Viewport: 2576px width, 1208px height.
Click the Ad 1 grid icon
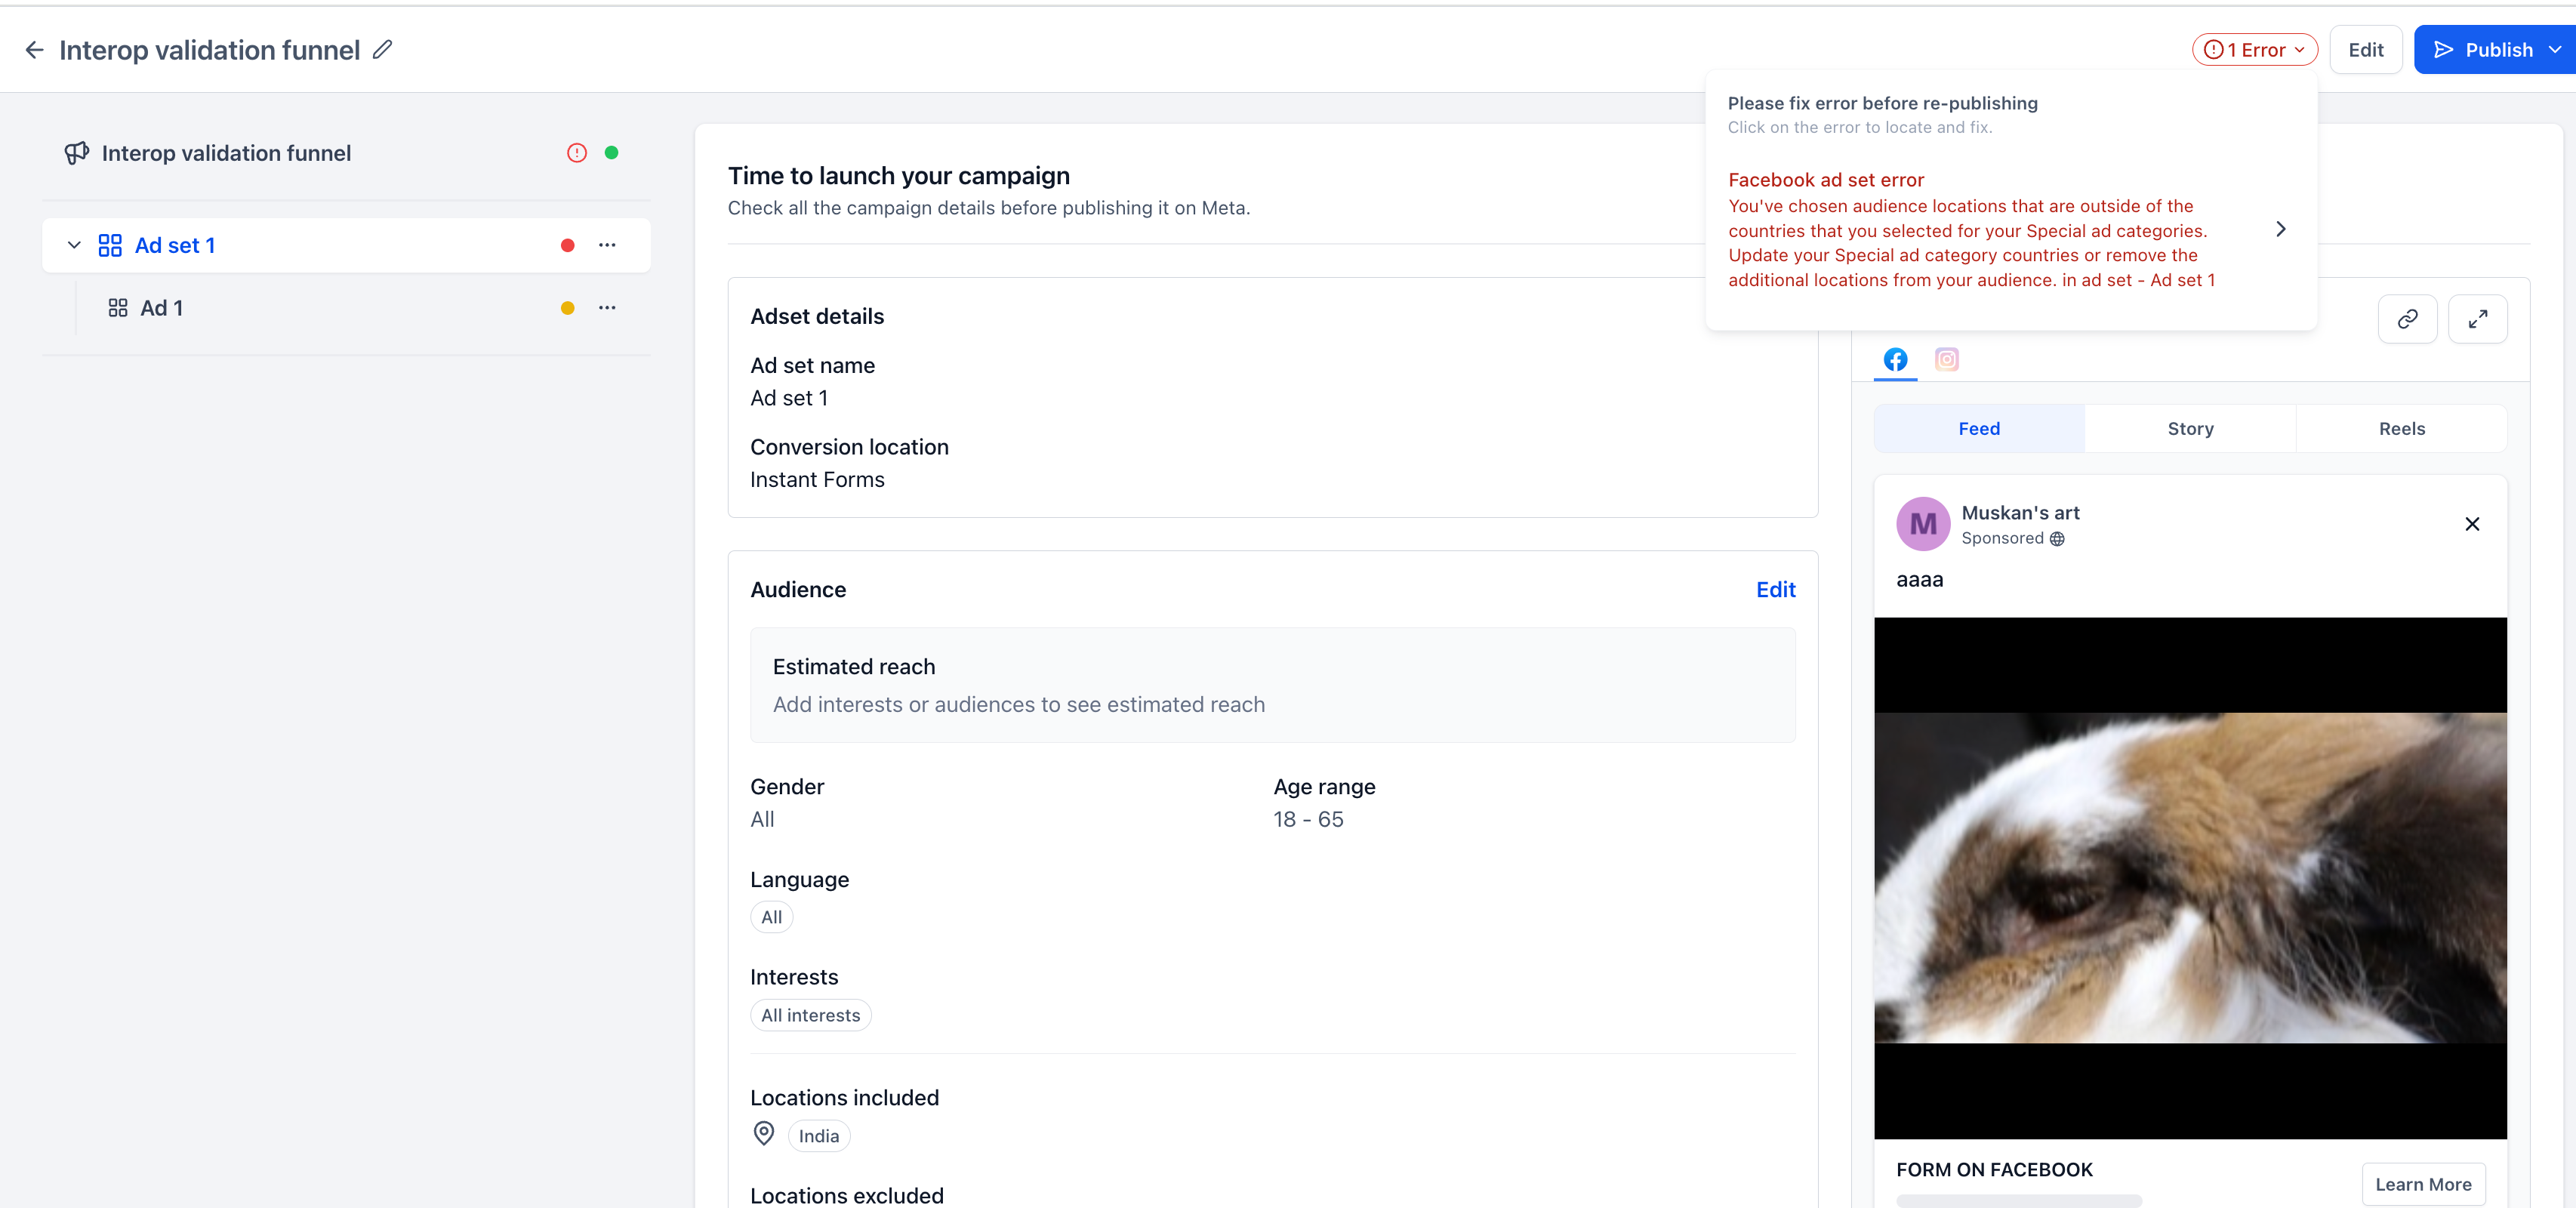pyautogui.click(x=118, y=308)
